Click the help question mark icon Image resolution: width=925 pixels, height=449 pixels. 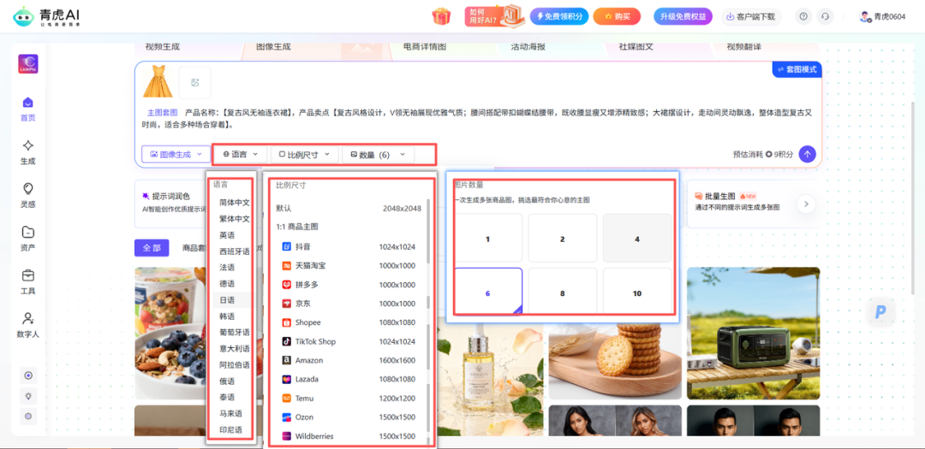pos(803,16)
